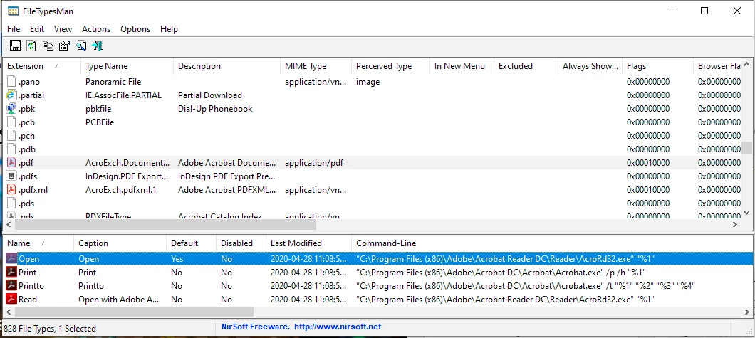Click the .pano blank file icon
The width and height of the screenshot is (755, 338).
click(x=11, y=82)
